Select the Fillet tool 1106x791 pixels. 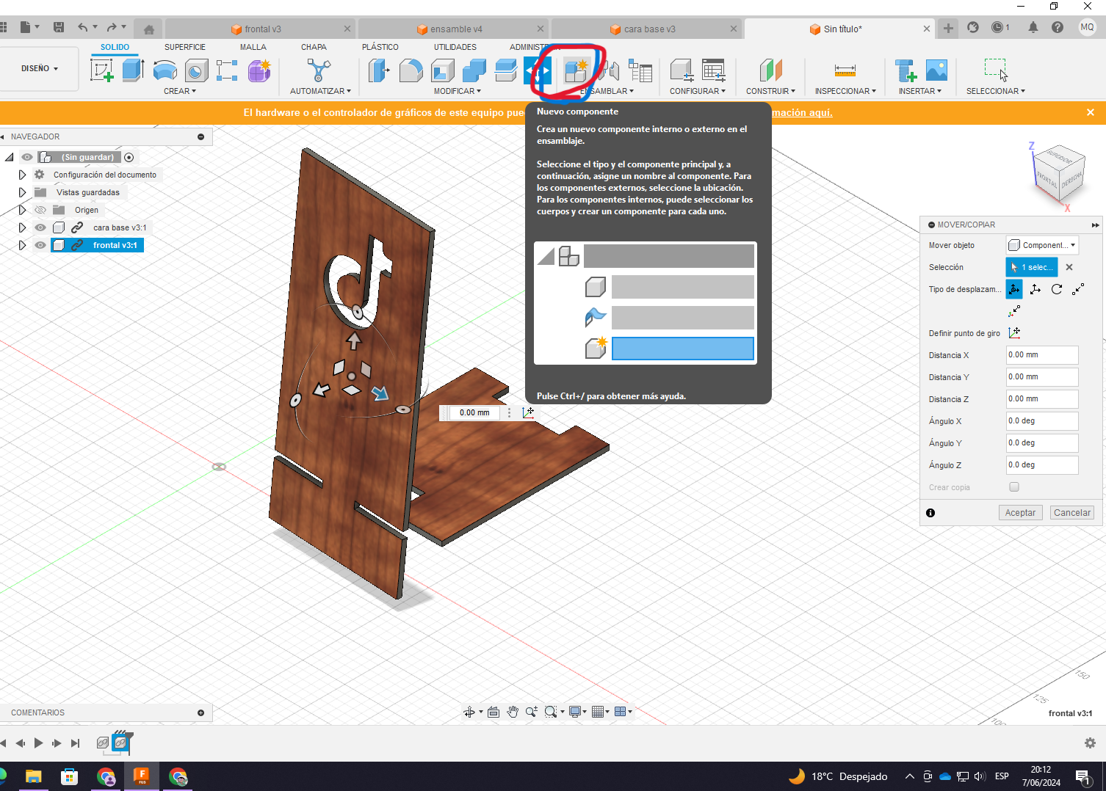411,71
